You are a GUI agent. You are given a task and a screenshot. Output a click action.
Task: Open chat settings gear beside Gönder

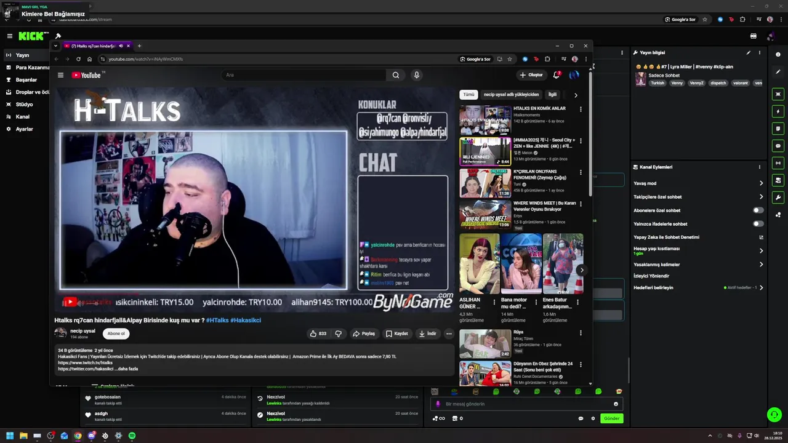(x=593, y=418)
